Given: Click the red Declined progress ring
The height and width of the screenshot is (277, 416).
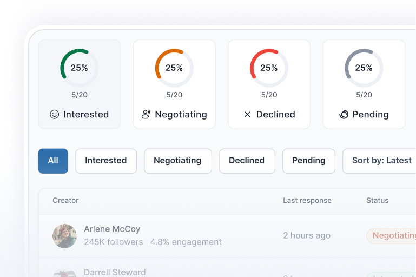Looking at the screenshot, I should click(269, 68).
